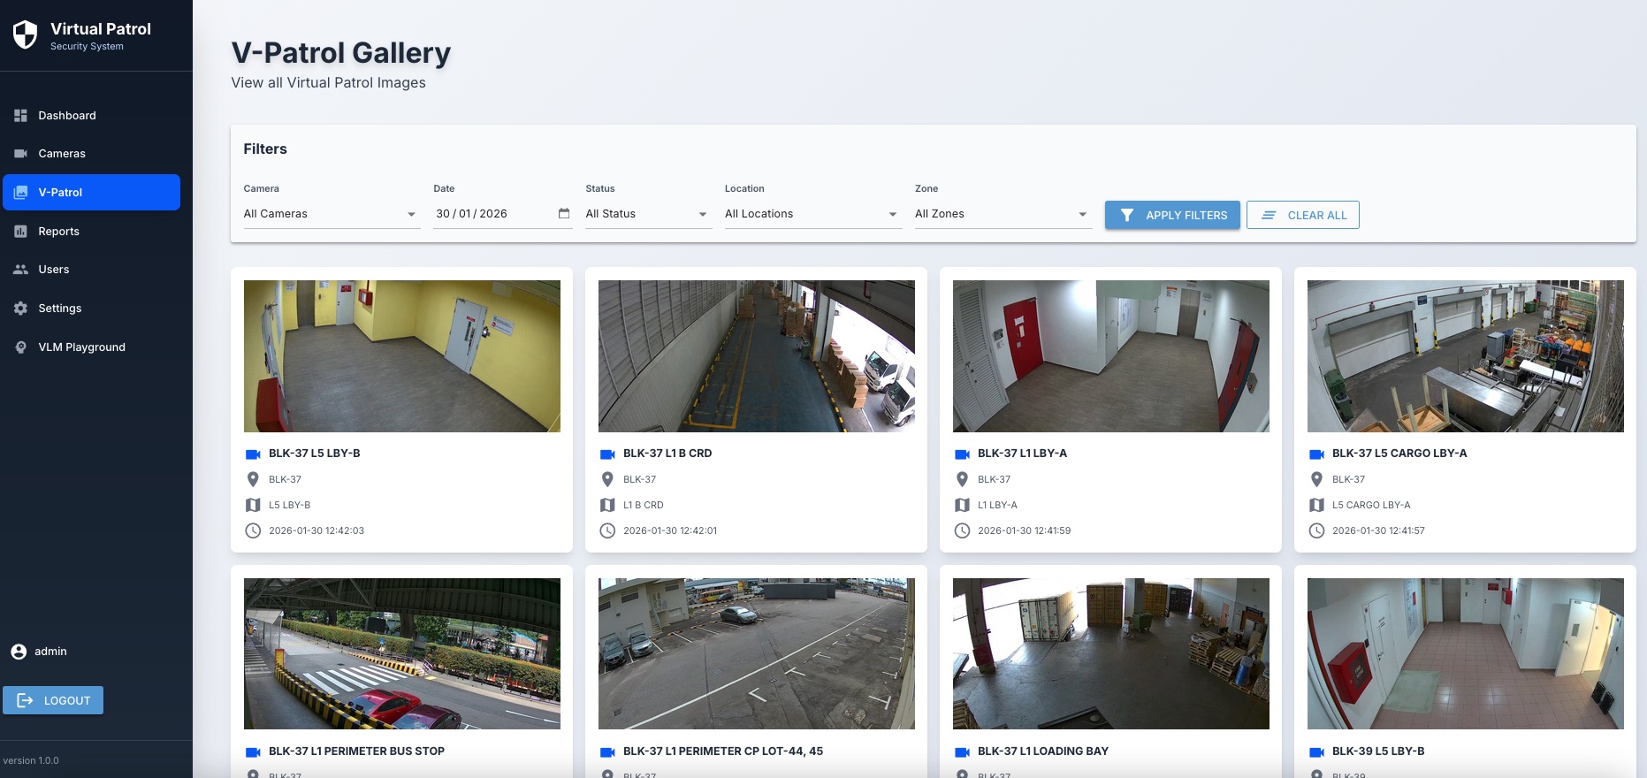
Task: Click the map zone icon beside L1 LBY-A
Action: (963, 505)
